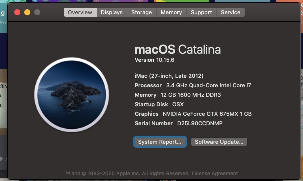Switch to the Overview tab
Screen dimensions: 303x181
click(80, 12)
